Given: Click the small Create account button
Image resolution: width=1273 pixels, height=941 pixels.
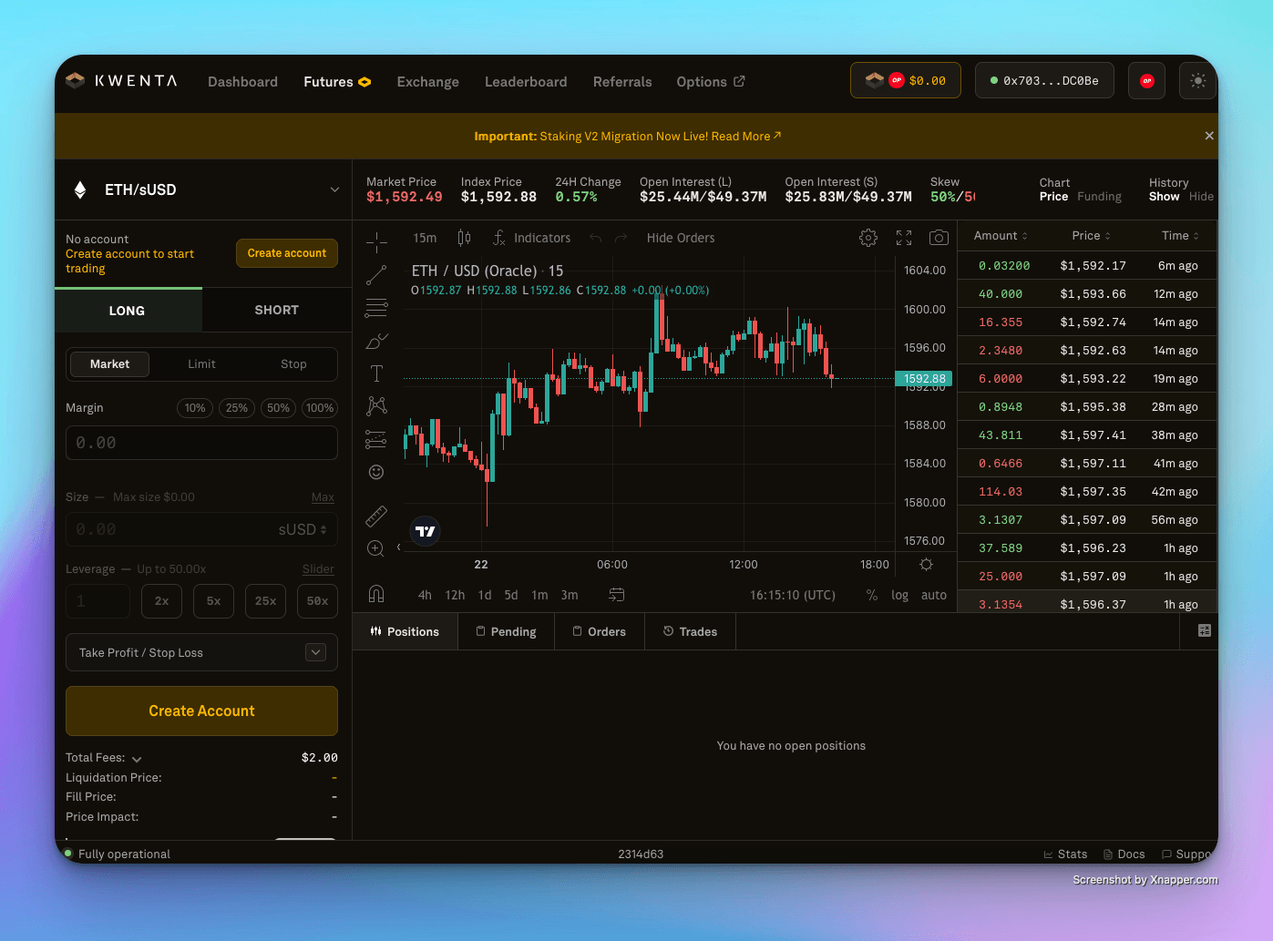Looking at the screenshot, I should (287, 253).
